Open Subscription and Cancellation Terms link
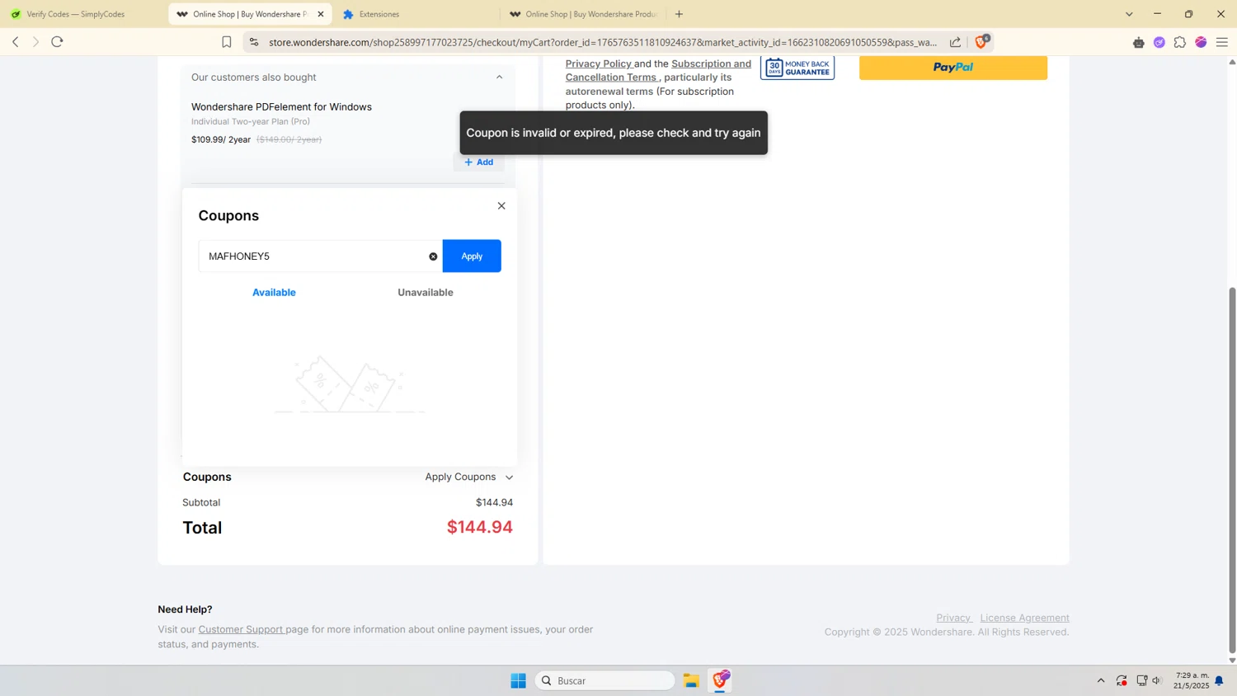Image resolution: width=1237 pixels, height=696 pixels. tap(658, 70)
